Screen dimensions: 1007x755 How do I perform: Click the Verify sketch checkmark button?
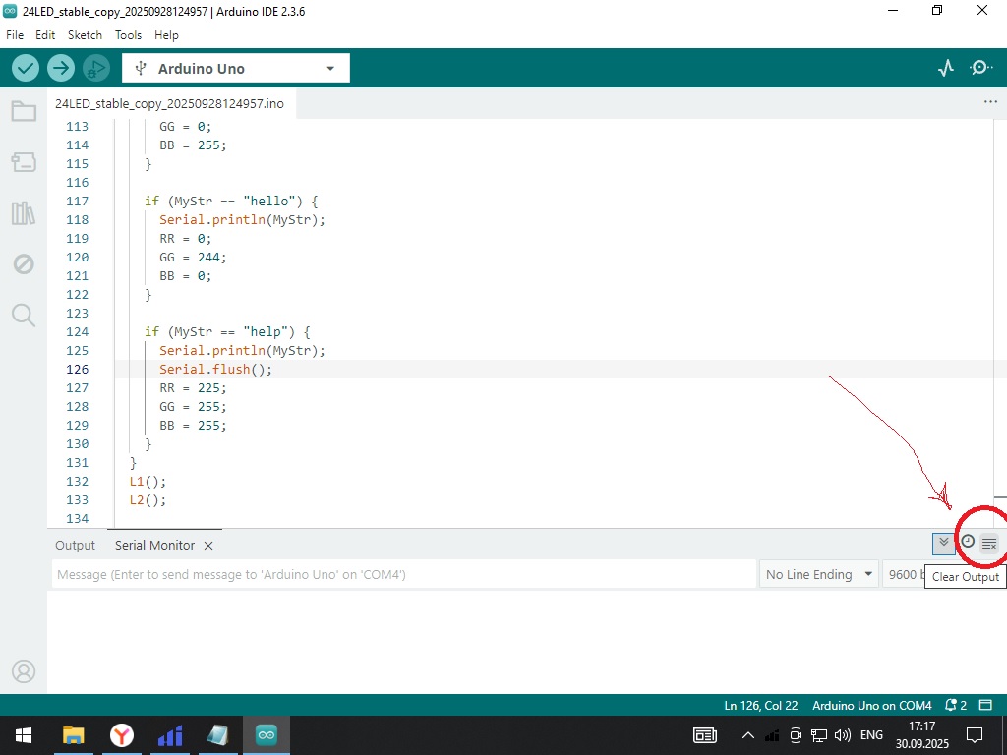tap(26, 68)
